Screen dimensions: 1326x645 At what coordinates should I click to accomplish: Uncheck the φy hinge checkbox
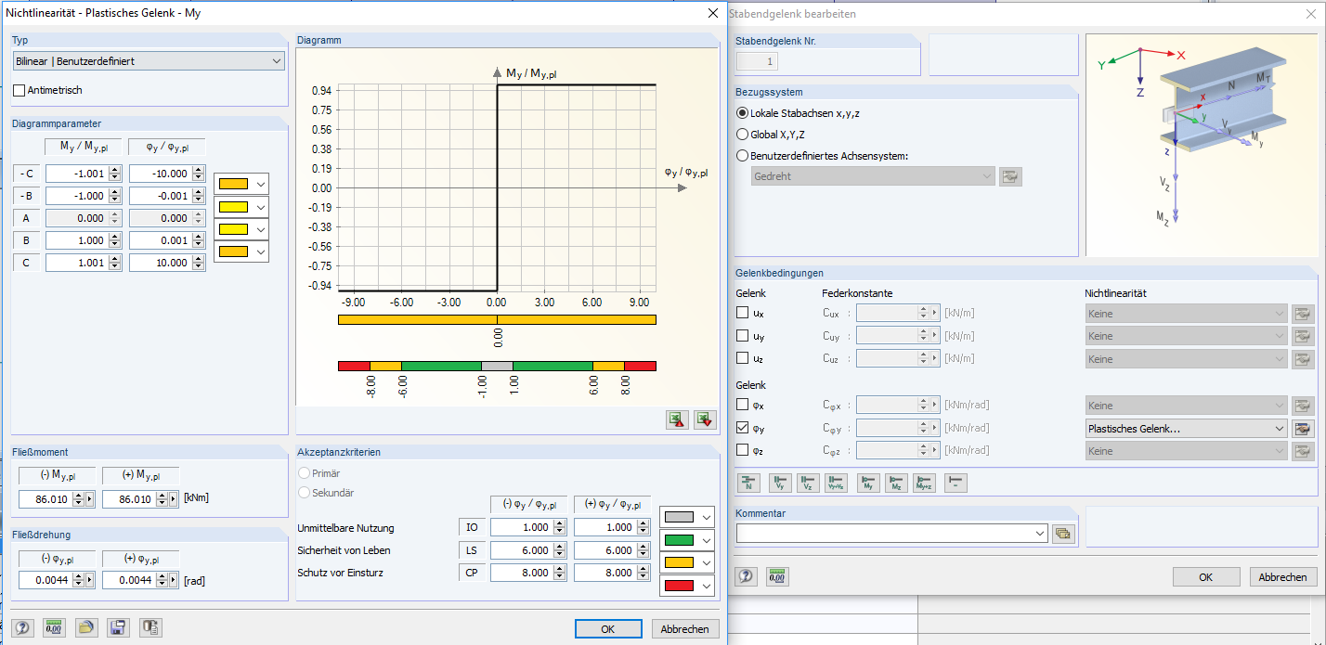742,428
